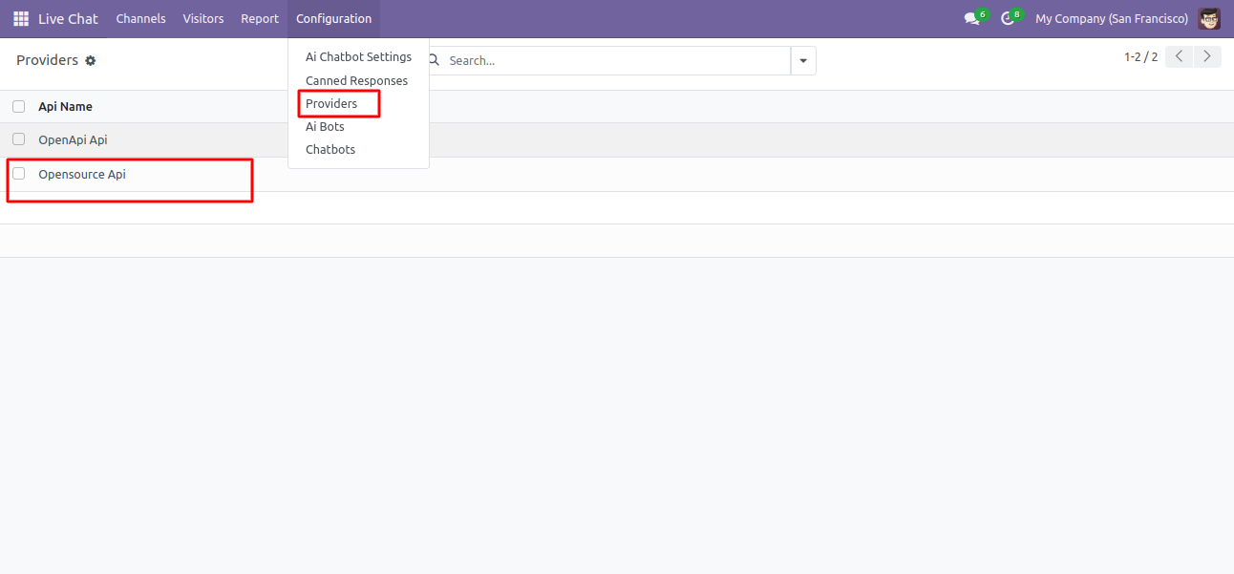Click the conversations message icon
The height and width of the screenshot is (574, 1234).
coord(971,19)
